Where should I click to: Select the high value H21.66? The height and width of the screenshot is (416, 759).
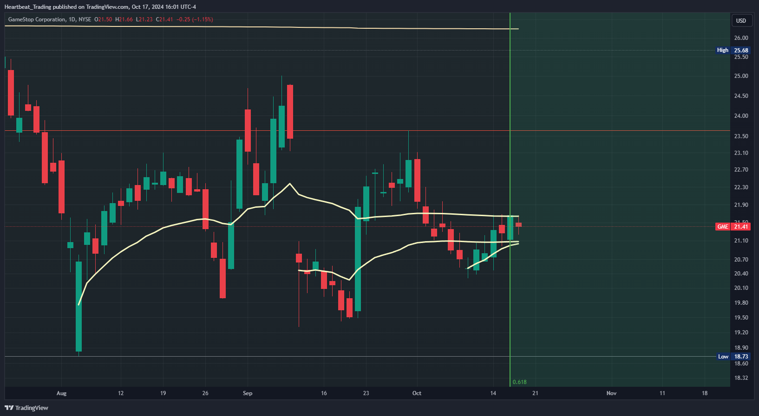[x=124, y=19]
